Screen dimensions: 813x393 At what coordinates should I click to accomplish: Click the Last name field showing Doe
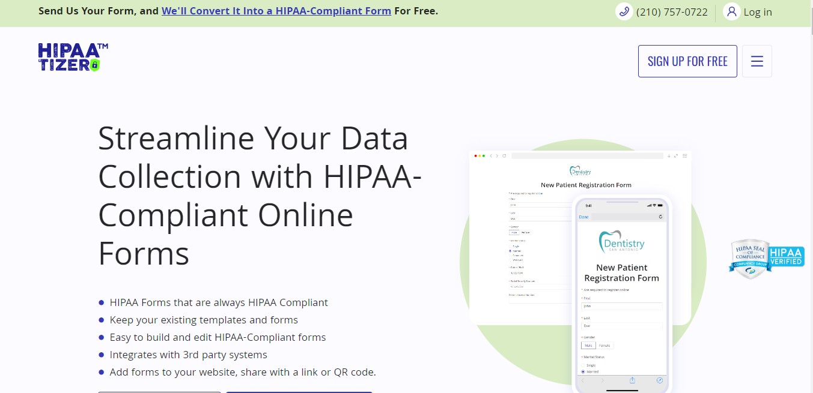pyautogui.click(x=621, y=326)
